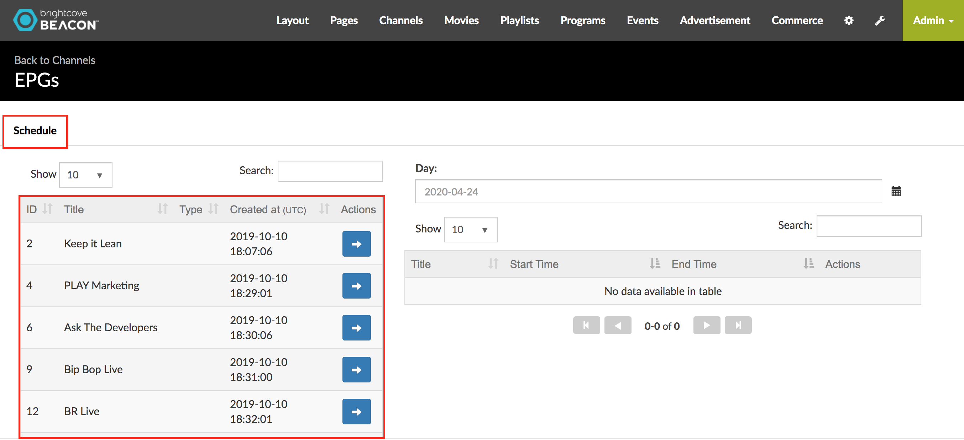
Task: Open the Events menu
Action: tap(642, 20)
